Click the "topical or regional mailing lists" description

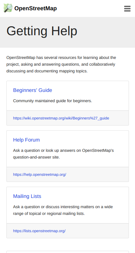63,210
